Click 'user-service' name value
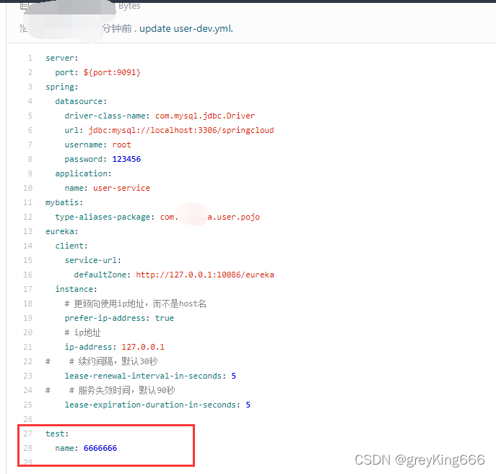496x474 pixels. coord(121,188)
